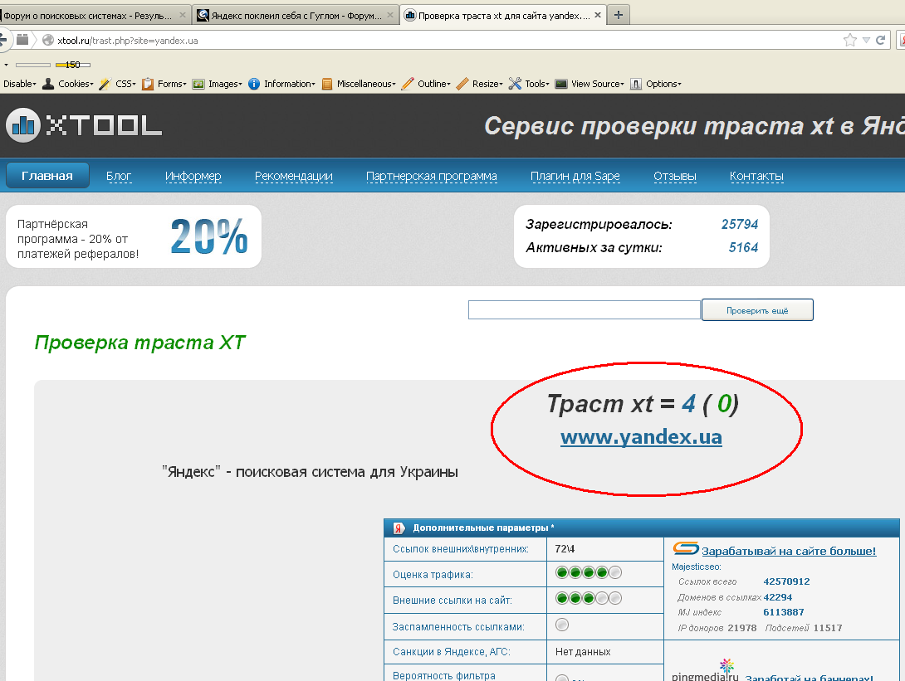
Task: Click the site check input field
Action: 584,309
